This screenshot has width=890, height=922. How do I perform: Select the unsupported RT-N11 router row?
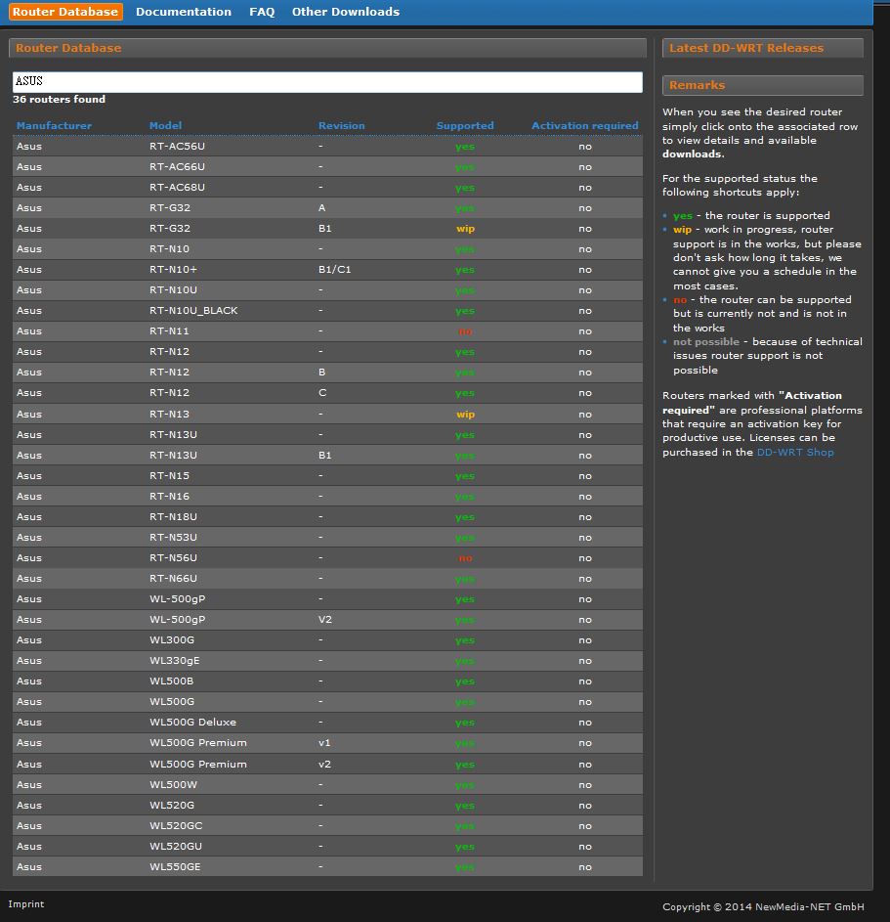[x=327, y=331]
